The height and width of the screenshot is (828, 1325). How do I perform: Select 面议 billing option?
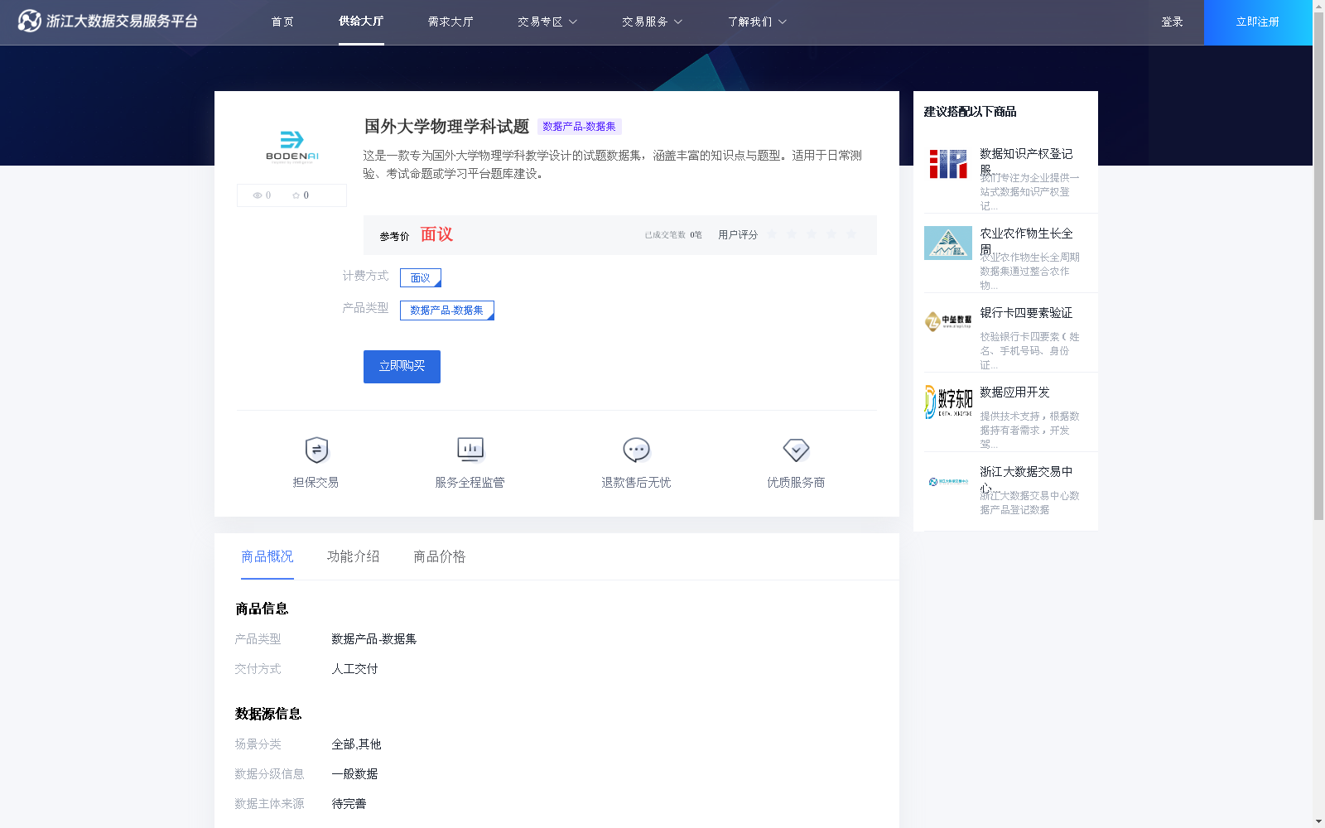[x=421, y=278]
